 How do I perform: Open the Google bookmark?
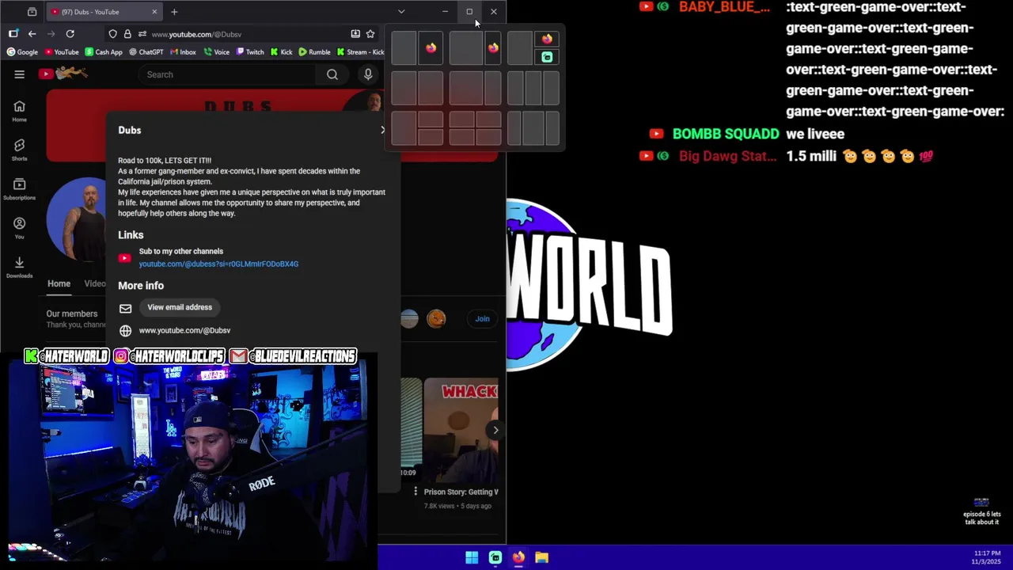22,52
